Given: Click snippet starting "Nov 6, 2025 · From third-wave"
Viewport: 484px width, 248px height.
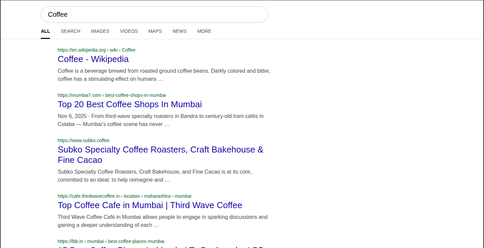Looking at the screenshot, I should (x=161, y=120).
